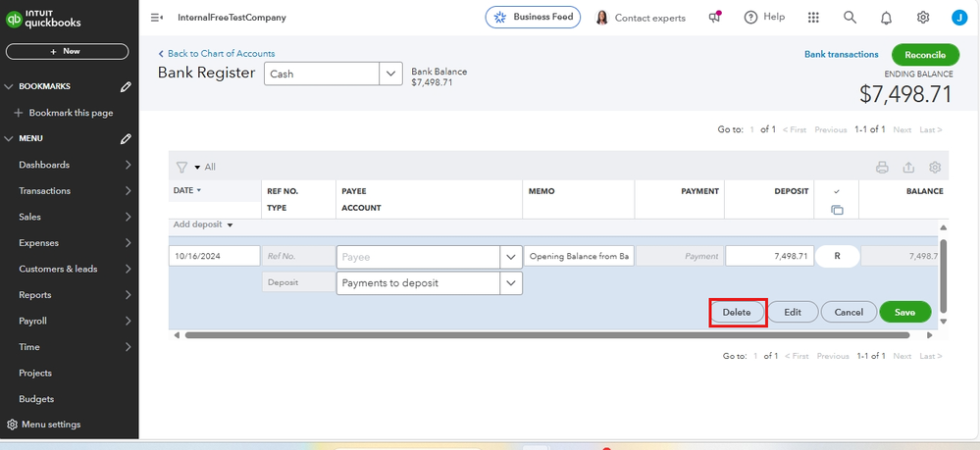Collapse the BOOKMARKS section
The image size is (980, 450).
pos(9,87)
